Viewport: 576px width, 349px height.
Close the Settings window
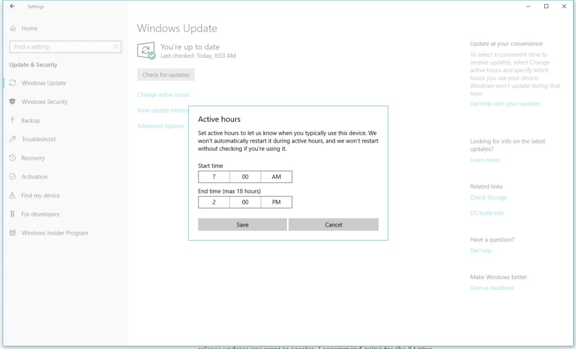(564, 6)
